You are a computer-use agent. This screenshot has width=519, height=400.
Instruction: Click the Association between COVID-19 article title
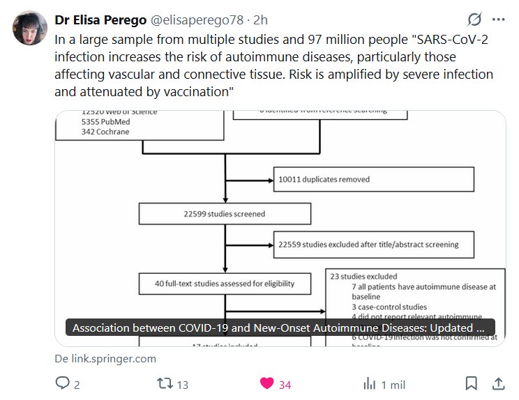click(x=279, y=328)
